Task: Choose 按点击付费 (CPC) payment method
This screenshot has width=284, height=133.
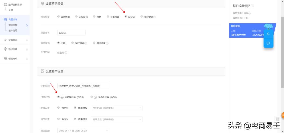Action: point(91,97)
